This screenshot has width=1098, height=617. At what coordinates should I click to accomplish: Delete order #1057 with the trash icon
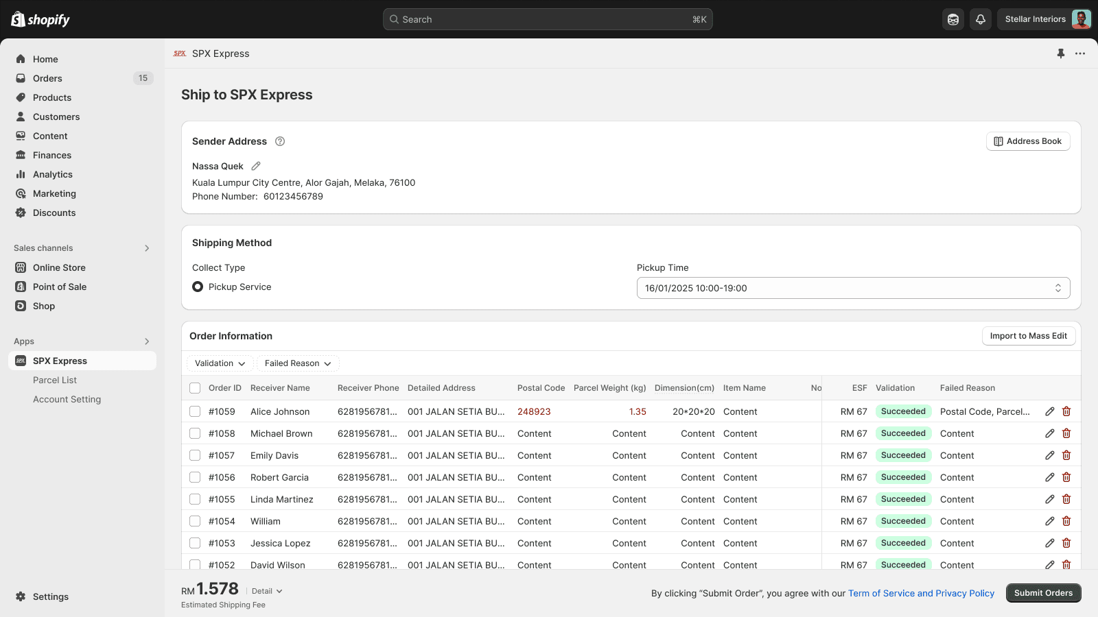(1066, 455)
